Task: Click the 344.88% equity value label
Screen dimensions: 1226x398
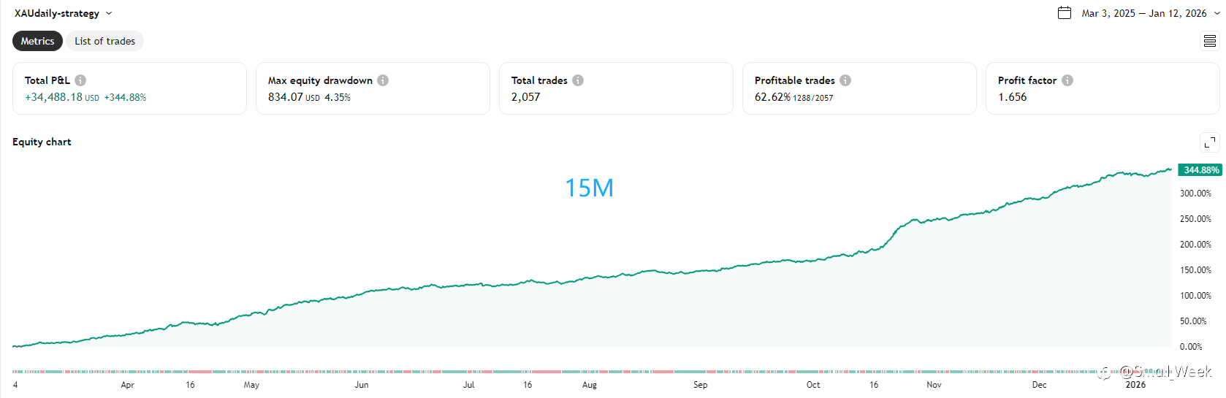Action: [1200, 170]
